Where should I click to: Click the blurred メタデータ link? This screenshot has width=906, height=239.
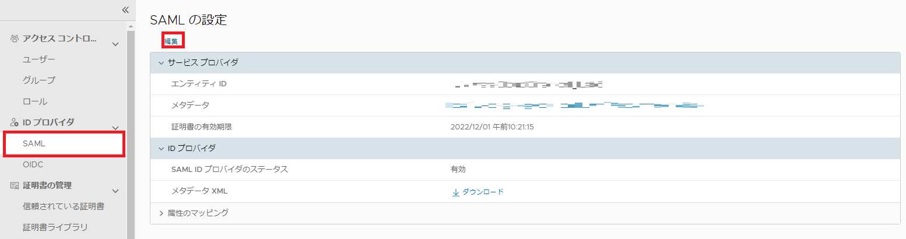coord(574,106)
